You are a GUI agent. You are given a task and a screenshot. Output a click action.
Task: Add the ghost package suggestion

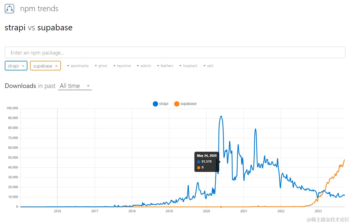point(101,66)
